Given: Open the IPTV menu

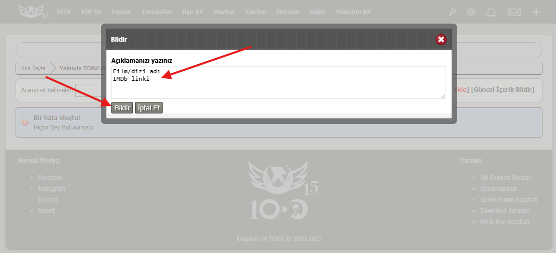Looking at the screenshot, I should pyautogui.click(x=64, y=12).
